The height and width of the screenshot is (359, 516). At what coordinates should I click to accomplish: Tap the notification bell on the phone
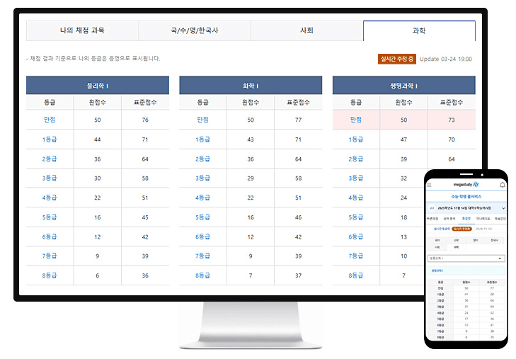tap(503, 185)
